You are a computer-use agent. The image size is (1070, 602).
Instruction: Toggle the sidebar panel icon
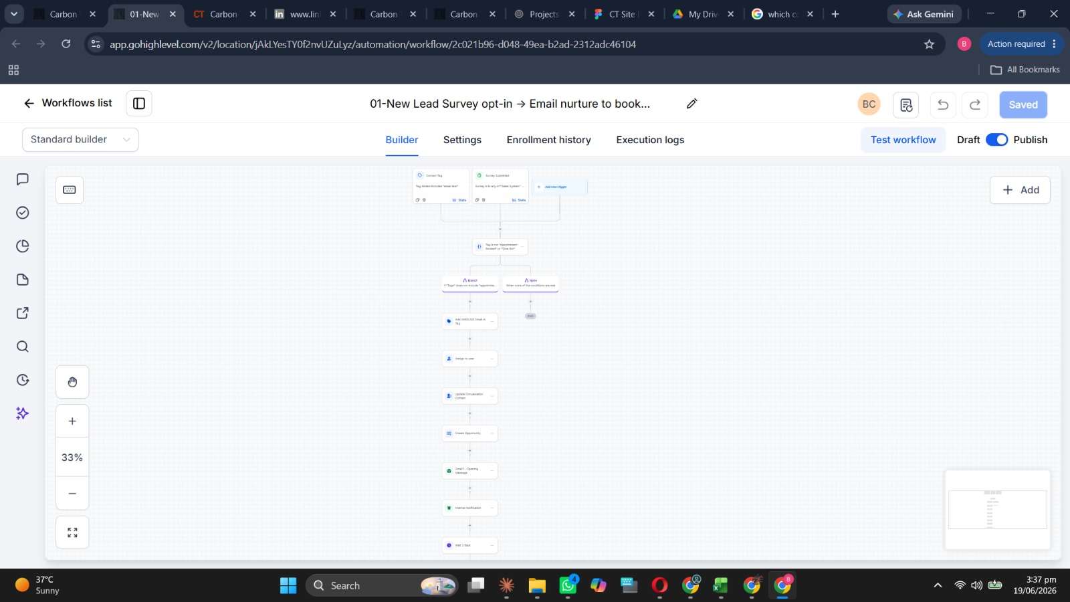(139, 104)
